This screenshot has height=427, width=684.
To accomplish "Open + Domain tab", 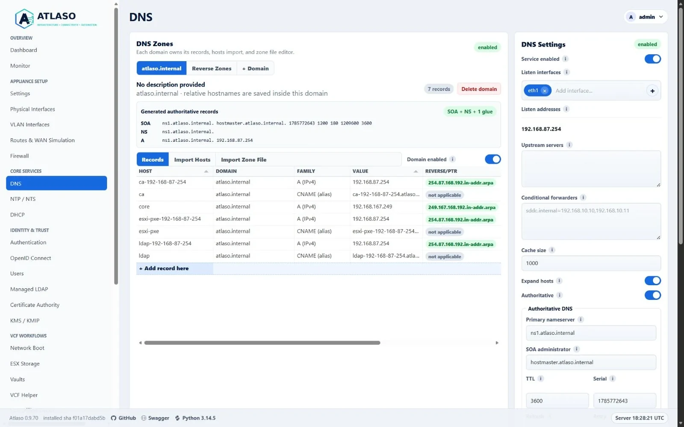I will pyautogui.click(x=255, y=68).
